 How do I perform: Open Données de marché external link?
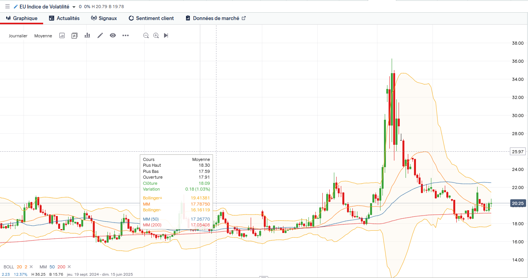(x=216, y=18)
